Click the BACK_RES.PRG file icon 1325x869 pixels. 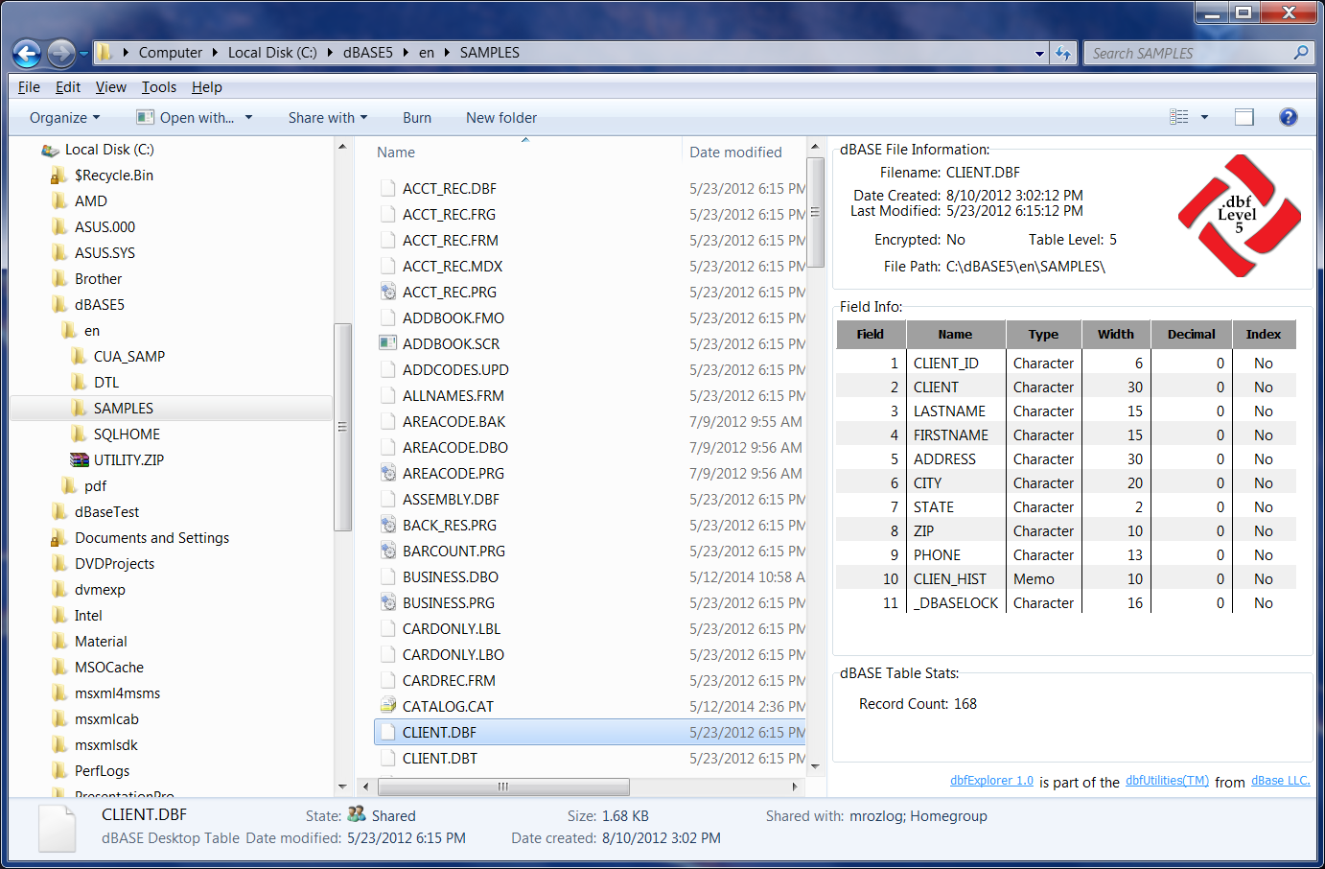pyautogui.click(x=388, y=525)
